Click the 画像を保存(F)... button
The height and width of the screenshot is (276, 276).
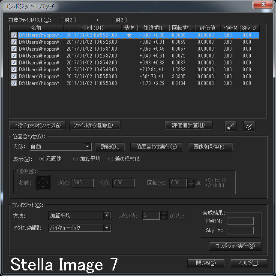point(210,147)
